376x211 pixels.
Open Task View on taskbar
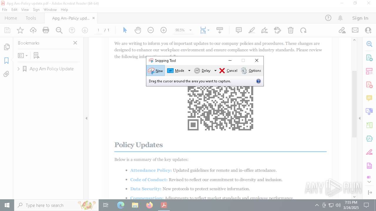(106, 205)
